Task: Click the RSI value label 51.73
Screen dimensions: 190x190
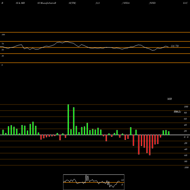Action: point(175,46)
